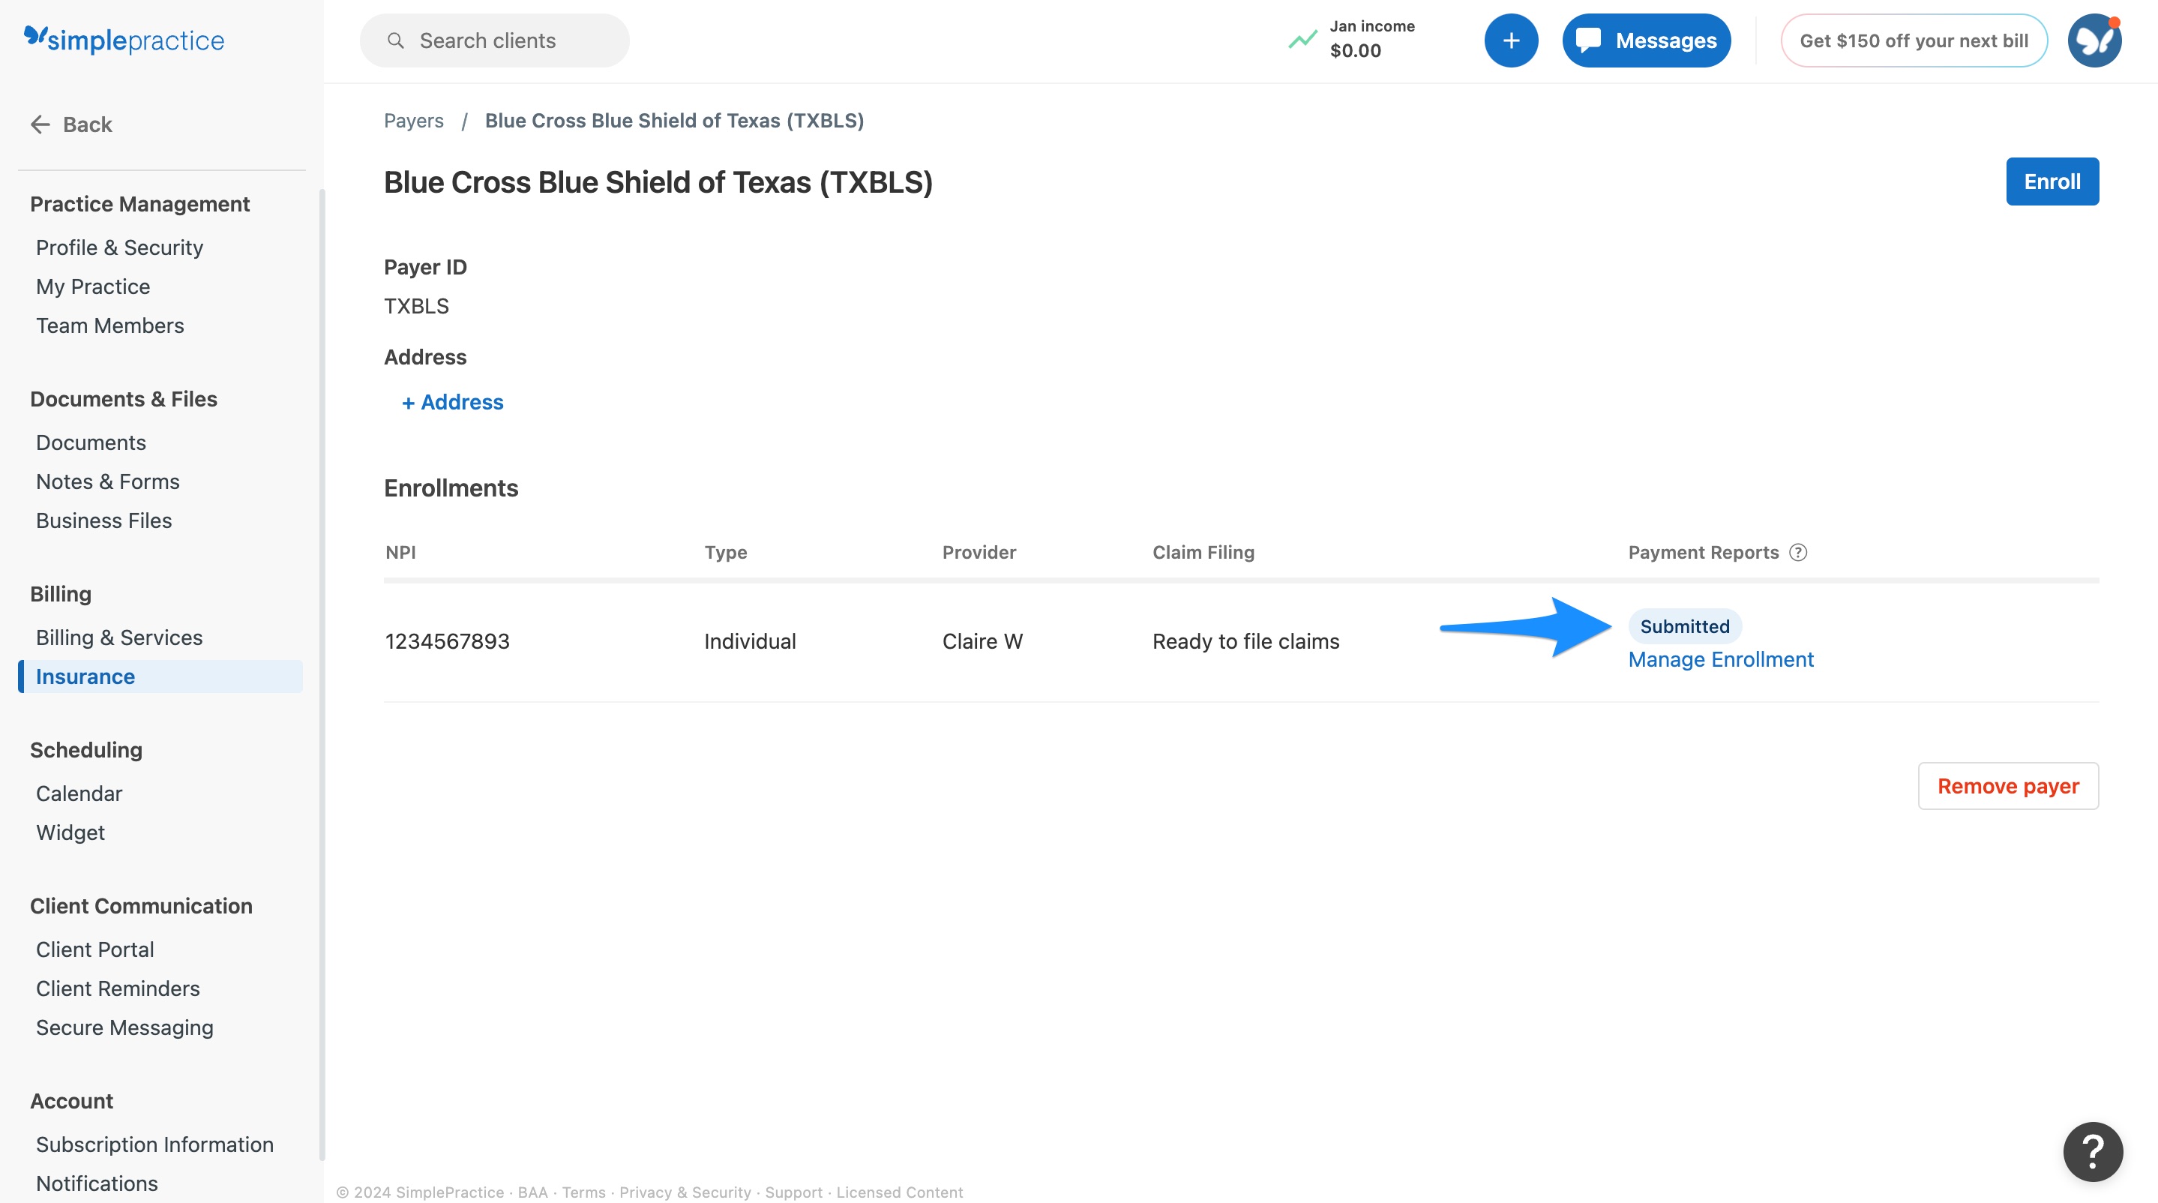Image resolution: width=2158 pixels, height=1203 pixels.
Task: Open the blue plus create button
Action: click(1510, 40)
